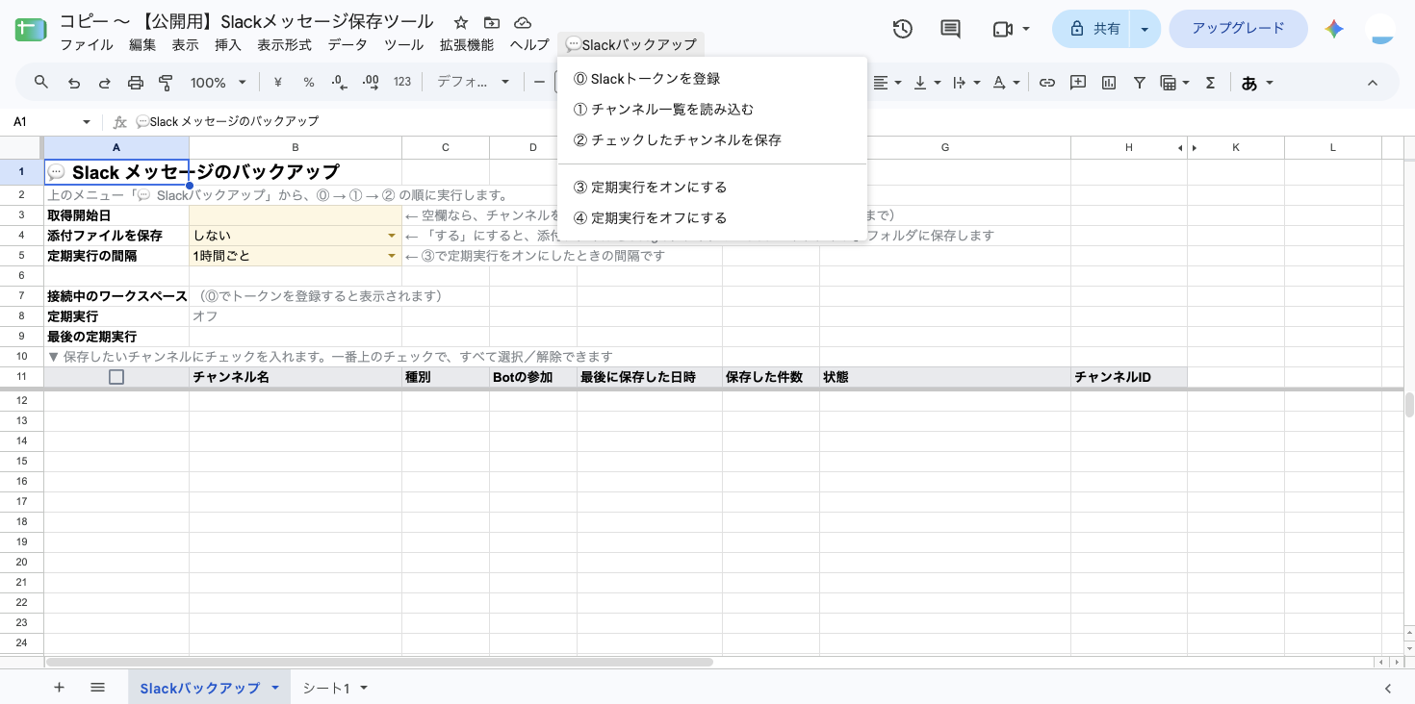Undo the last action
1415x704 pixels.
click(x=74, y=83)
